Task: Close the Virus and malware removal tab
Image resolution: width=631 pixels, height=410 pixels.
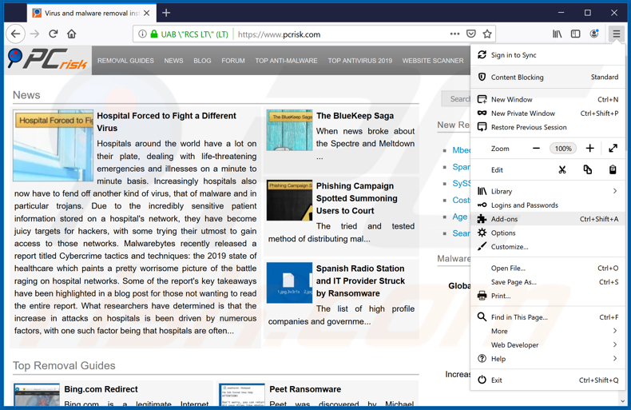Action: coord(146,13)
